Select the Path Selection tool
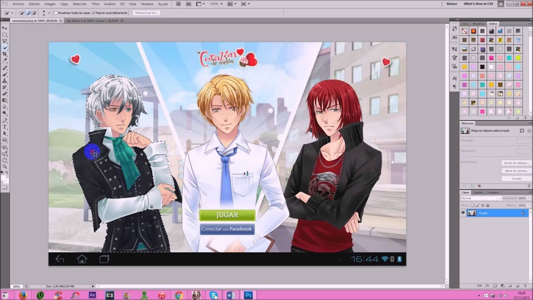Image resolution: width=533 pixels, height=300 pixels. [5, 133]
